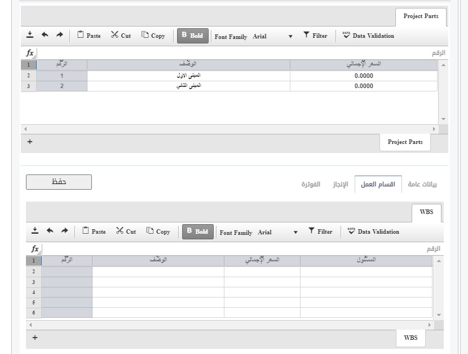Click redo arrow in WBS toolbar

click(x=64, y=230)
